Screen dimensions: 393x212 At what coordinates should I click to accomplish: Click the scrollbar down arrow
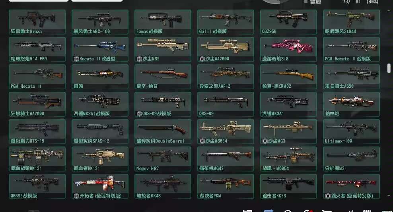click(389, 196)
